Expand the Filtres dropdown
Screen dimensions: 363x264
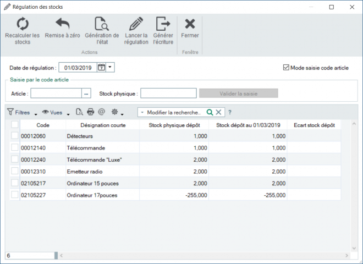(36, 114)
